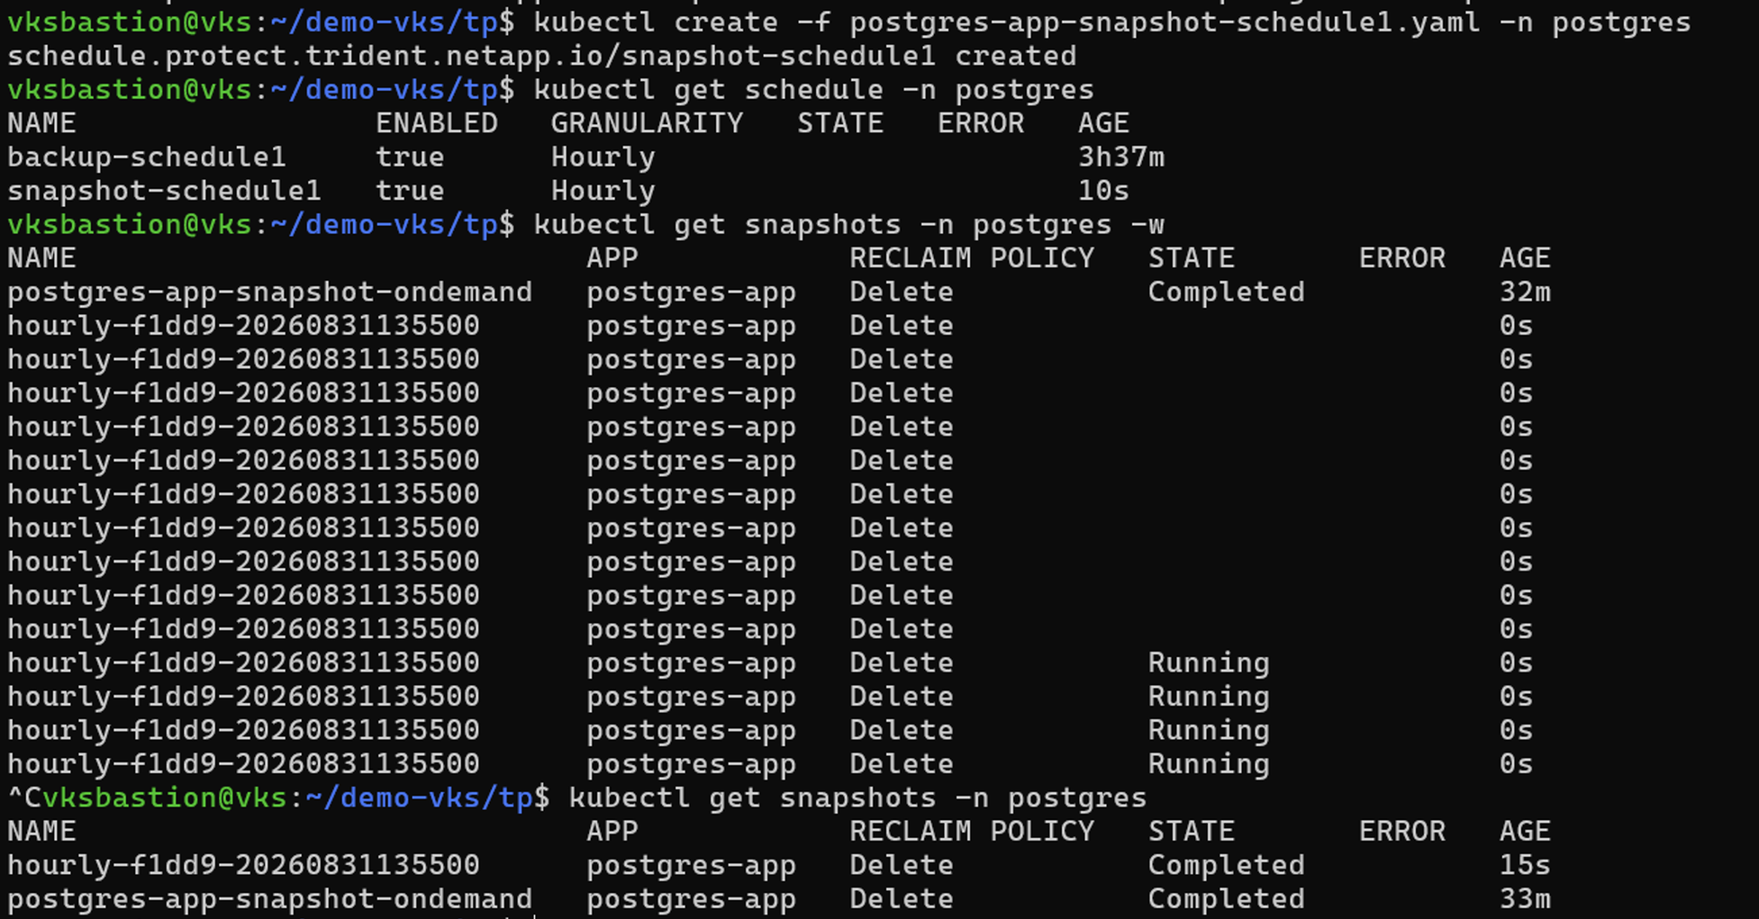Click the first Running state entry
1759x919 pixels.
(x=1209, y=662)
